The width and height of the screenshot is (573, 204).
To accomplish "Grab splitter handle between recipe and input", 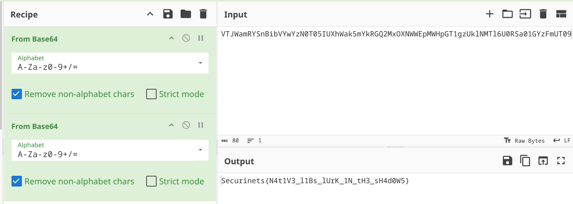I will (217, 147).
